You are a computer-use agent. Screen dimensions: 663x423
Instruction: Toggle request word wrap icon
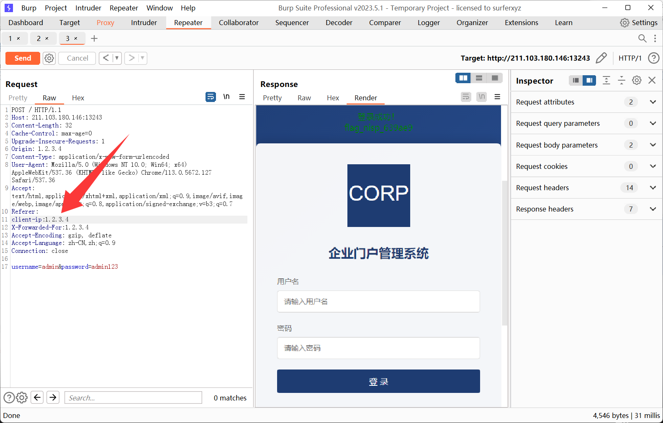pos(211,97)
